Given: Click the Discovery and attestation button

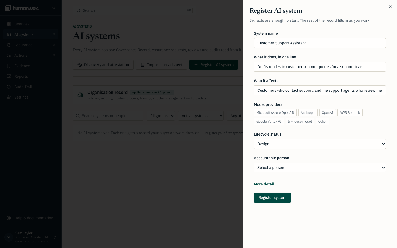Looking at the screenshot, I should (x=103, y=65).
